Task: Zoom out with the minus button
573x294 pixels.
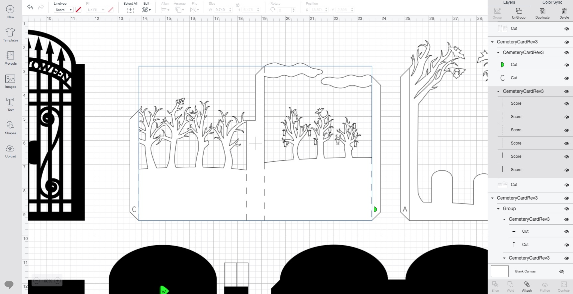Action: click(x=37, y=281)
